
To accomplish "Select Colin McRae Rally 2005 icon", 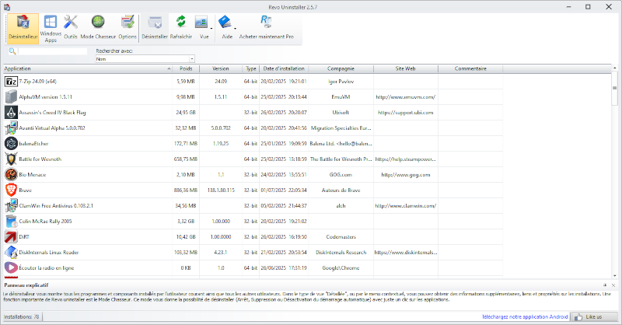I will coord(11,221).
